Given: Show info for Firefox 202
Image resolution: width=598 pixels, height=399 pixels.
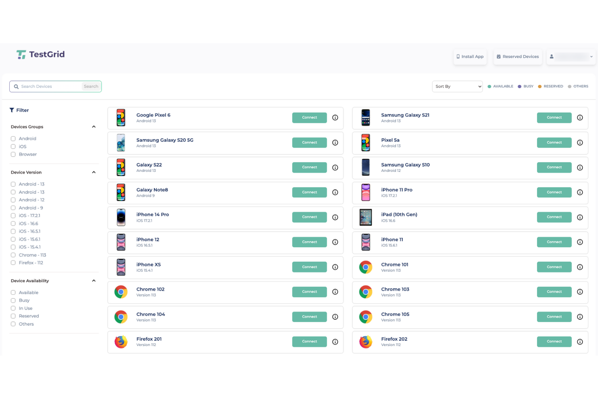Looking at the screenshot, I should [x=580, y=342].
